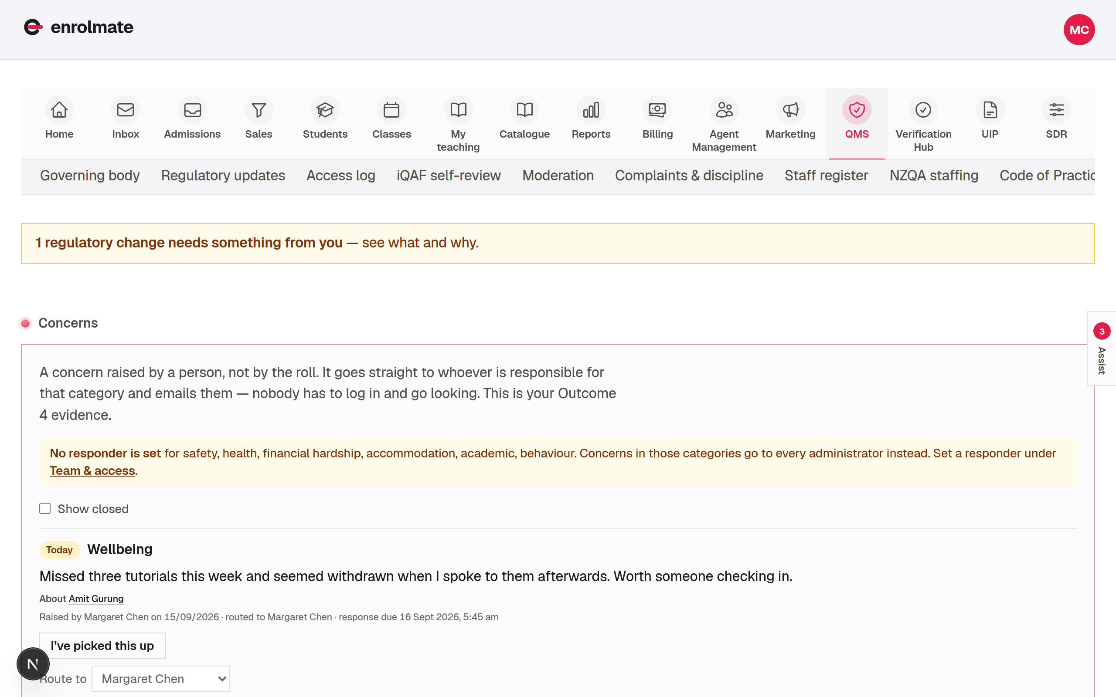Go to Admissions tray icon
The height and width of the screenshot is (697, 1116).
coord(192,110)
